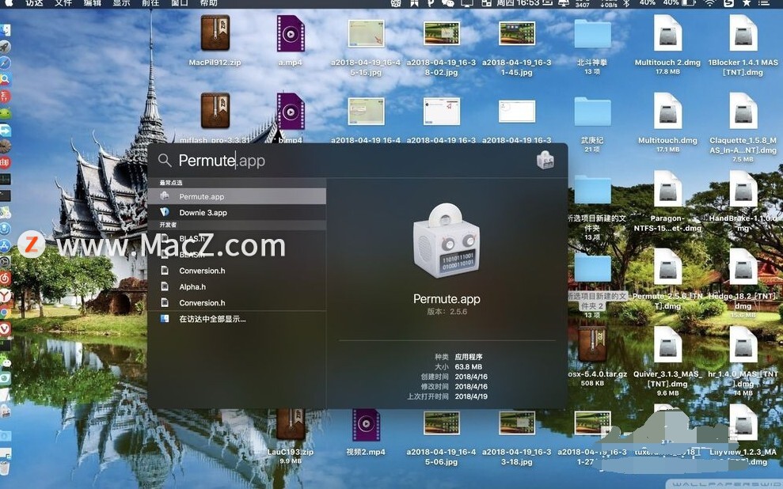Select Multitouch 2.dmg disk image
783x489 pixels.
(667, 33)
